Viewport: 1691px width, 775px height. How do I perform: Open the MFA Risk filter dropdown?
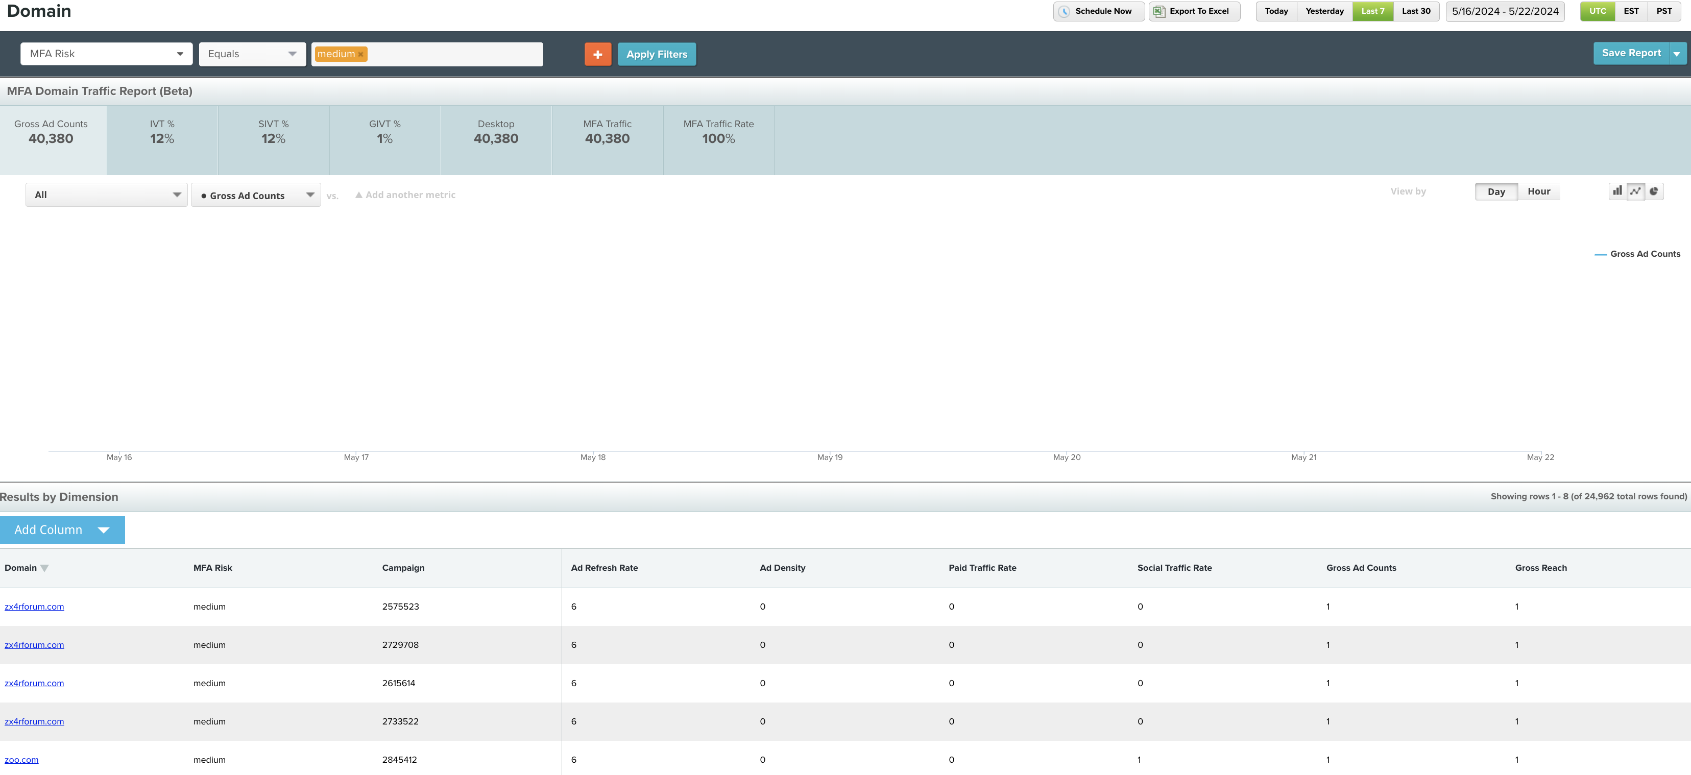tap(106, 54)
